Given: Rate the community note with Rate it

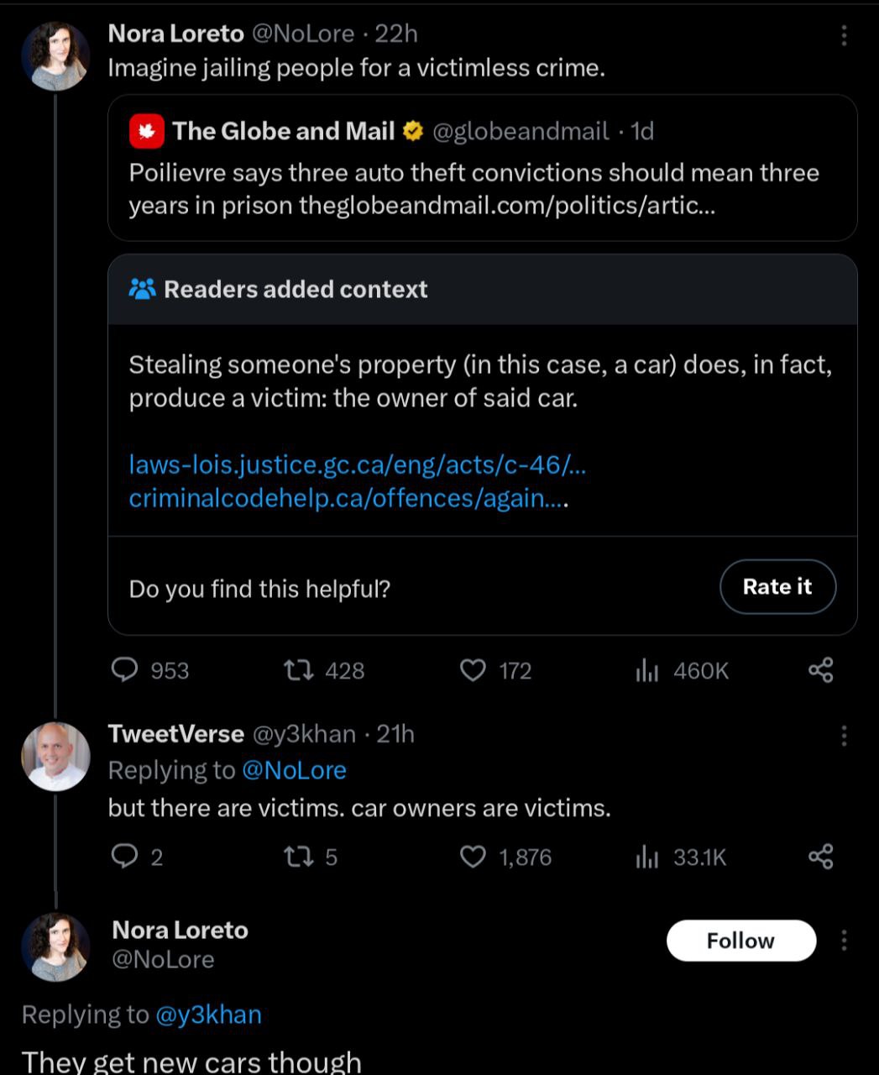Looking at the screenshot, I should click(x=777, y=587).
